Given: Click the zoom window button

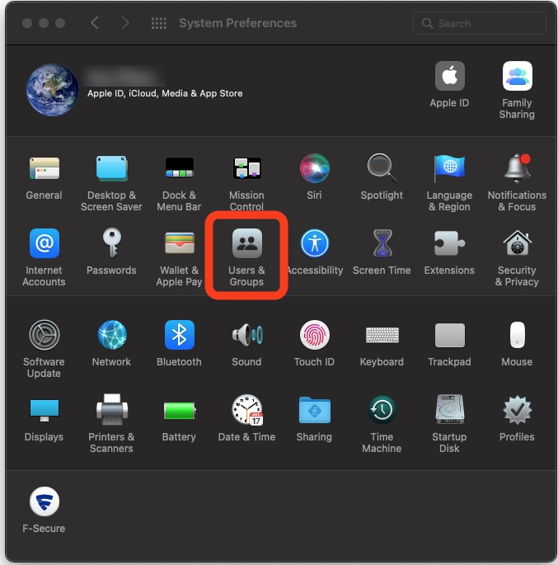Looking at the screenshot, I should click(x=60, y=23).
